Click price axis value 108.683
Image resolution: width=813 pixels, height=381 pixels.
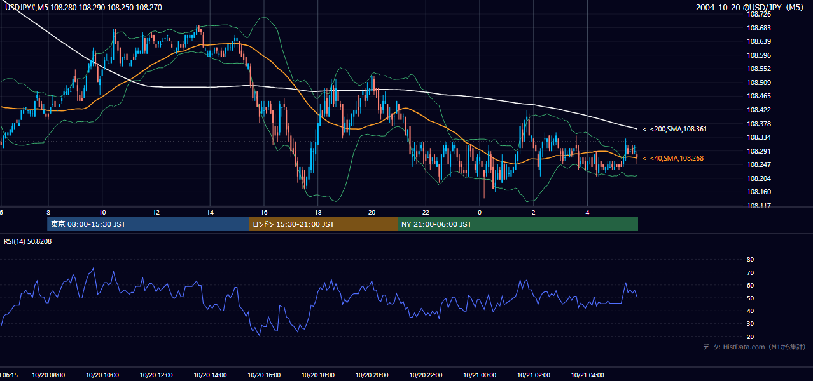coord(758,28)
